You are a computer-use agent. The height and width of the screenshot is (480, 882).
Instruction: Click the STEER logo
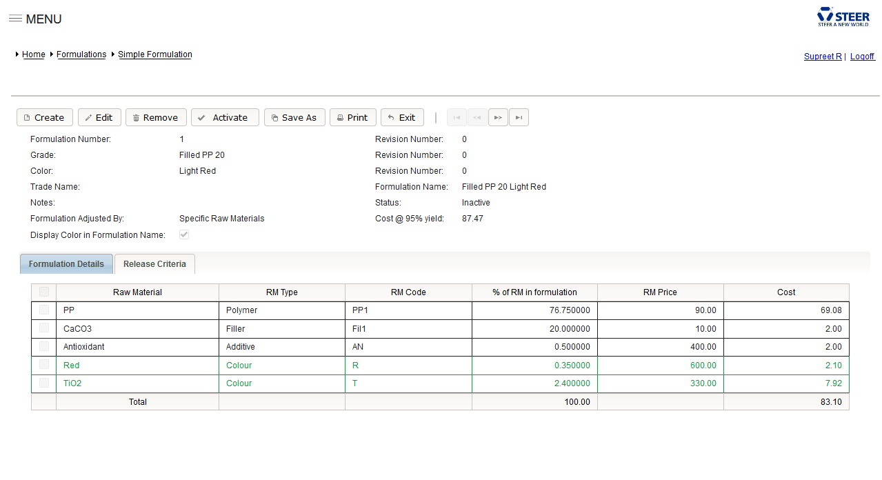[x=843, y=17]
